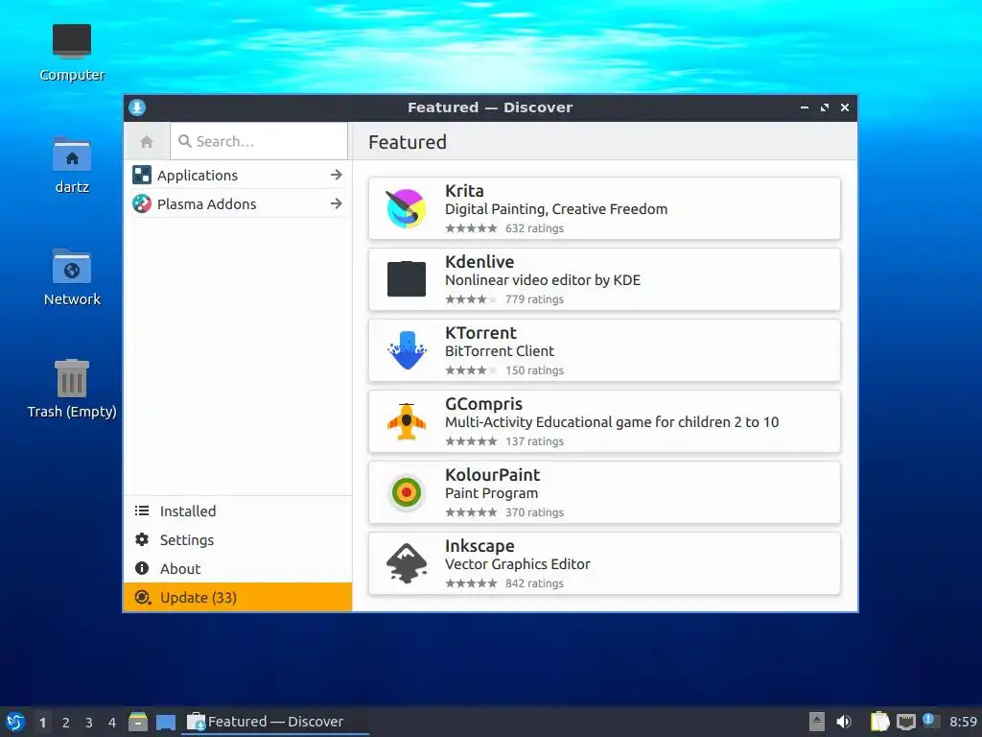This screenshot has width=982, height=737.
Task: Open the Krita title text
Action: (464, 191)
